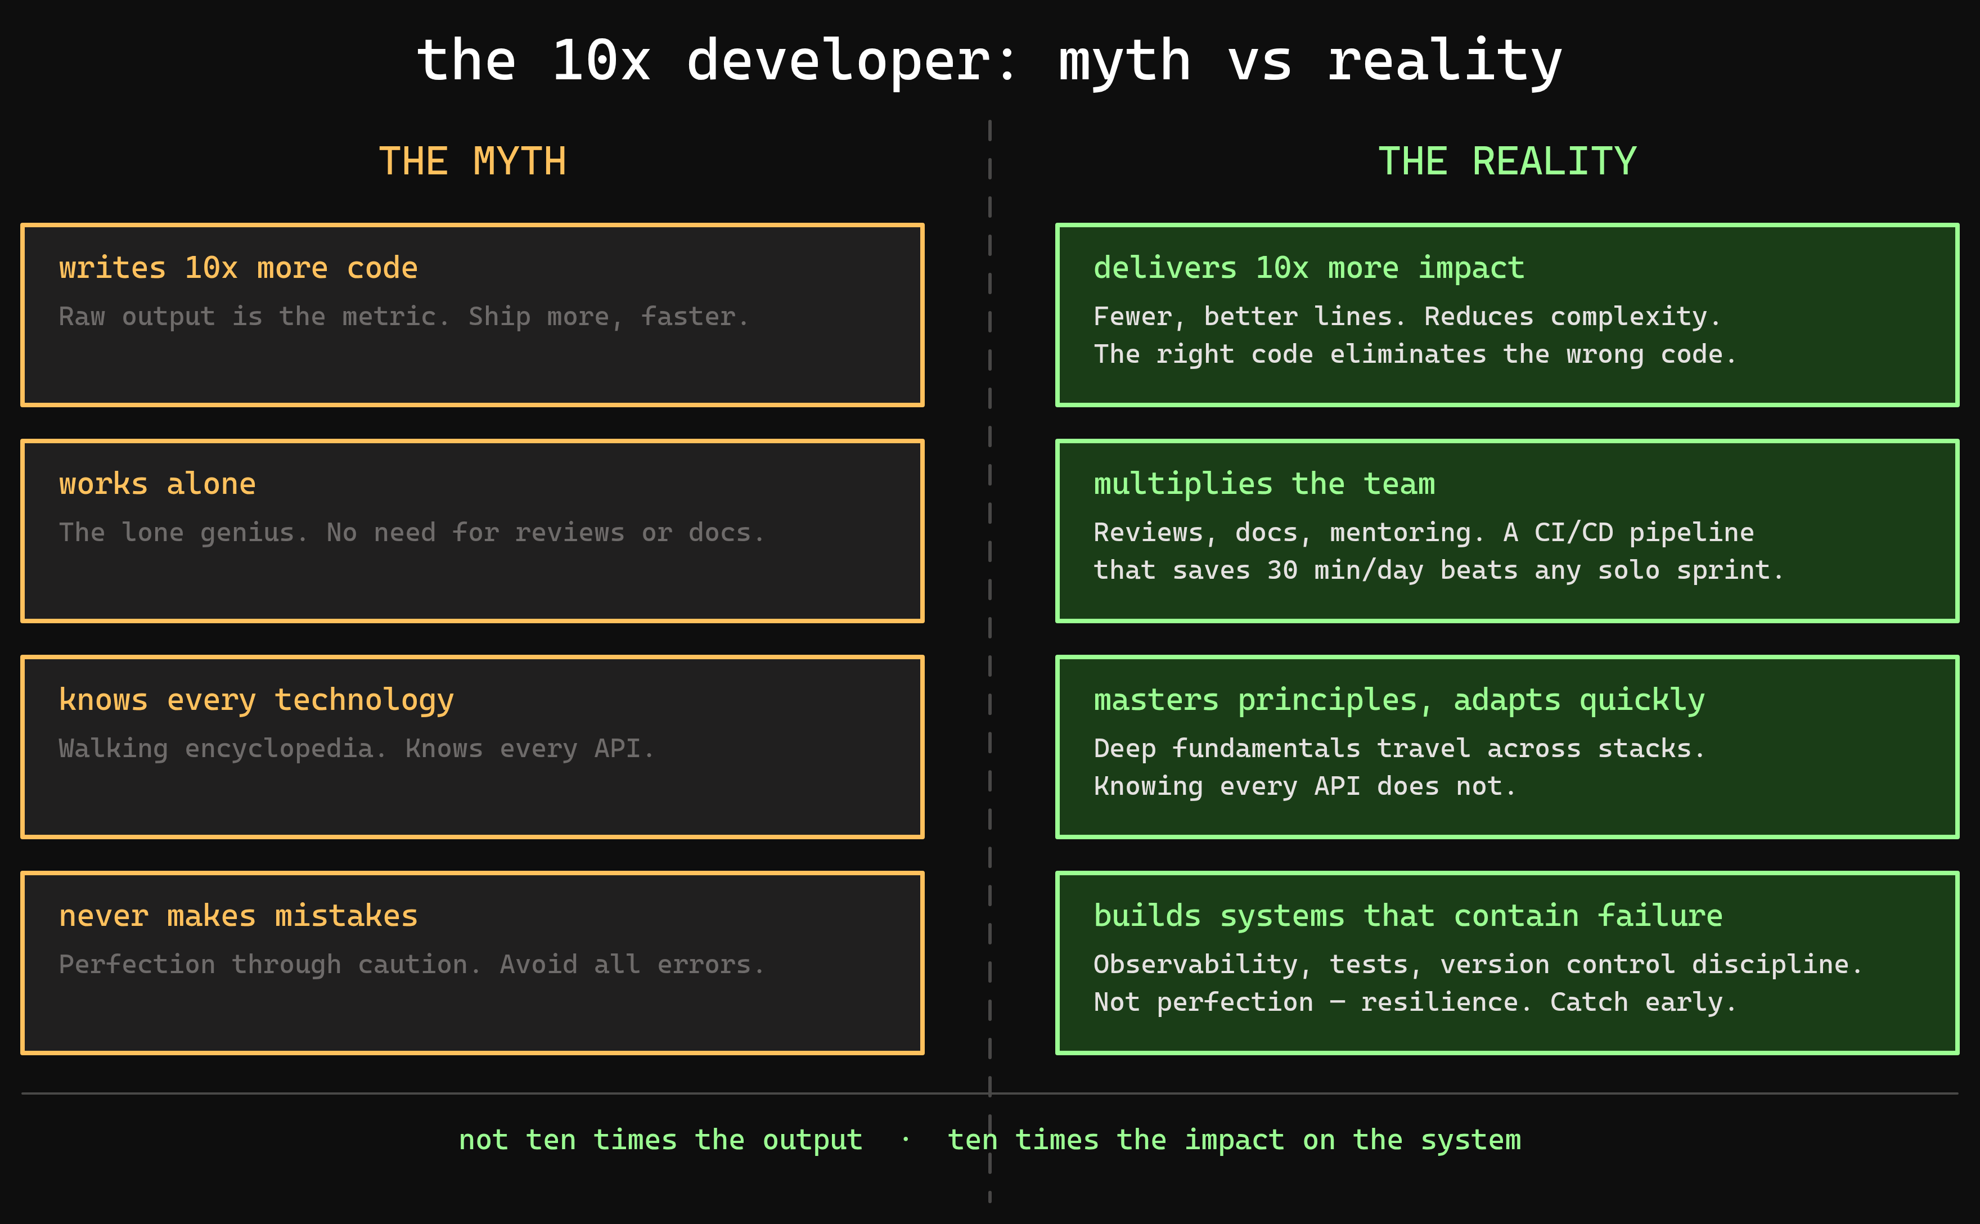
Task: Select the 'THE REALITY' column header
Action: (x=1507, y=160)
